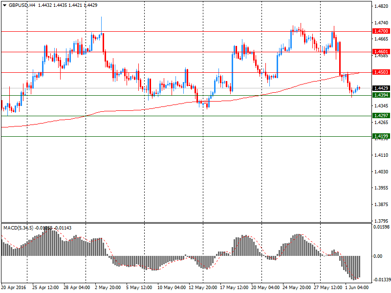
Task: Click the 1.3795 price scale label
Action: (381, 221)
